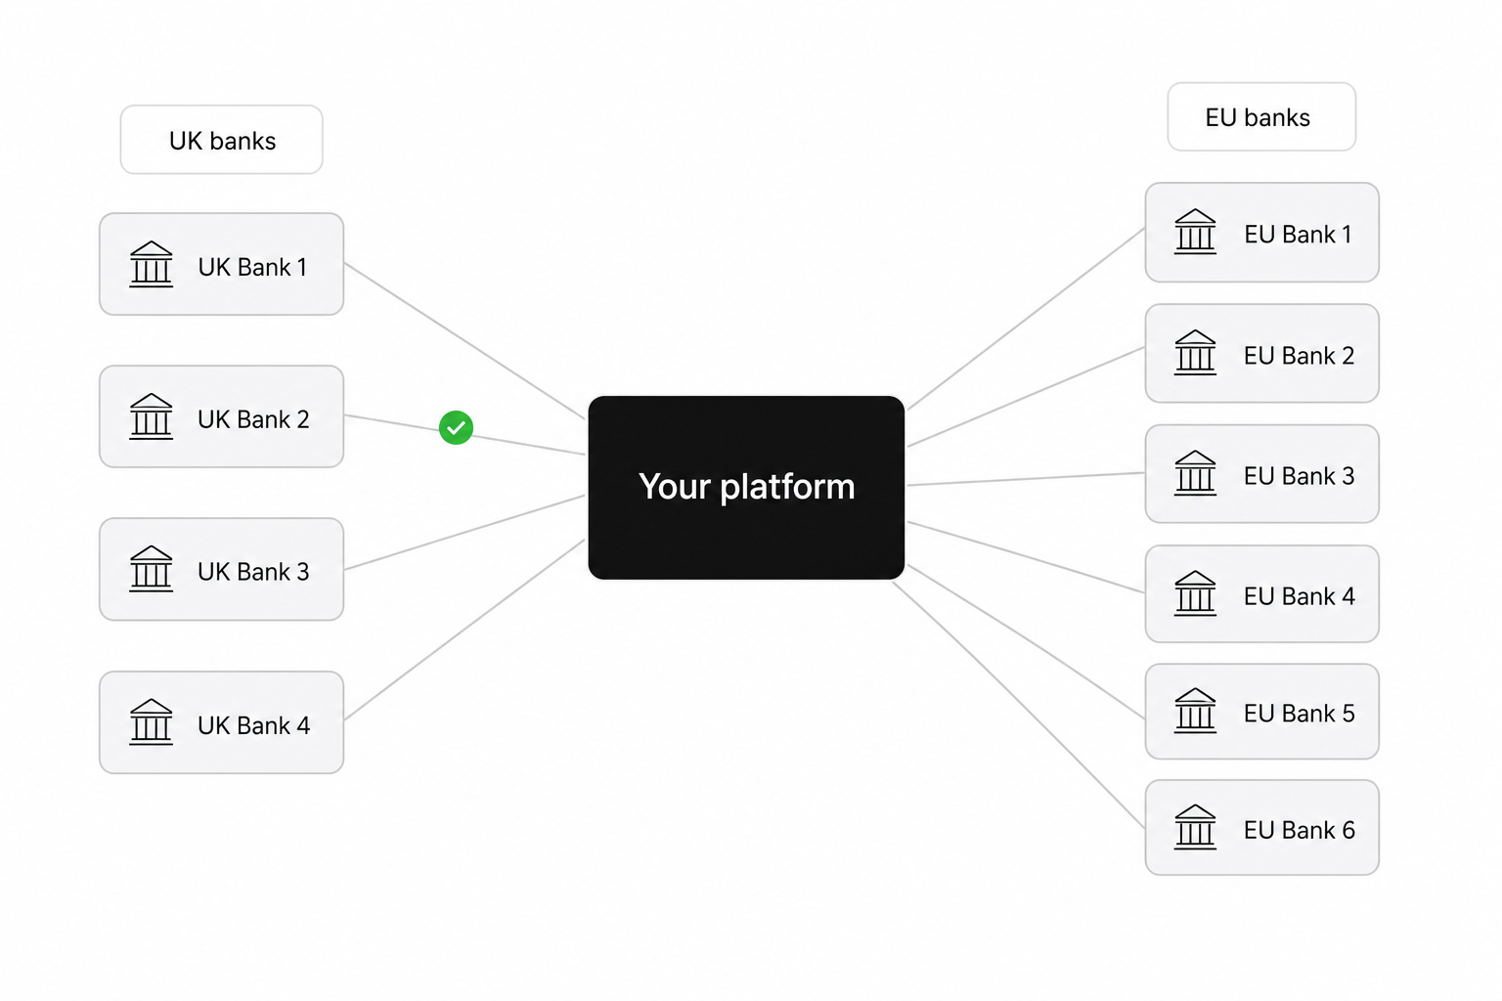
Task: Click the EU Bank 5 building icon
Action: tap(1195, 711)
